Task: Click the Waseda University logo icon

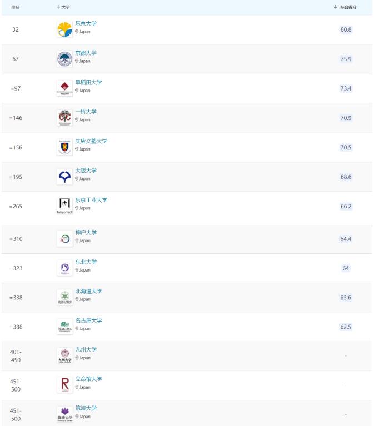Action: point(64,88)
